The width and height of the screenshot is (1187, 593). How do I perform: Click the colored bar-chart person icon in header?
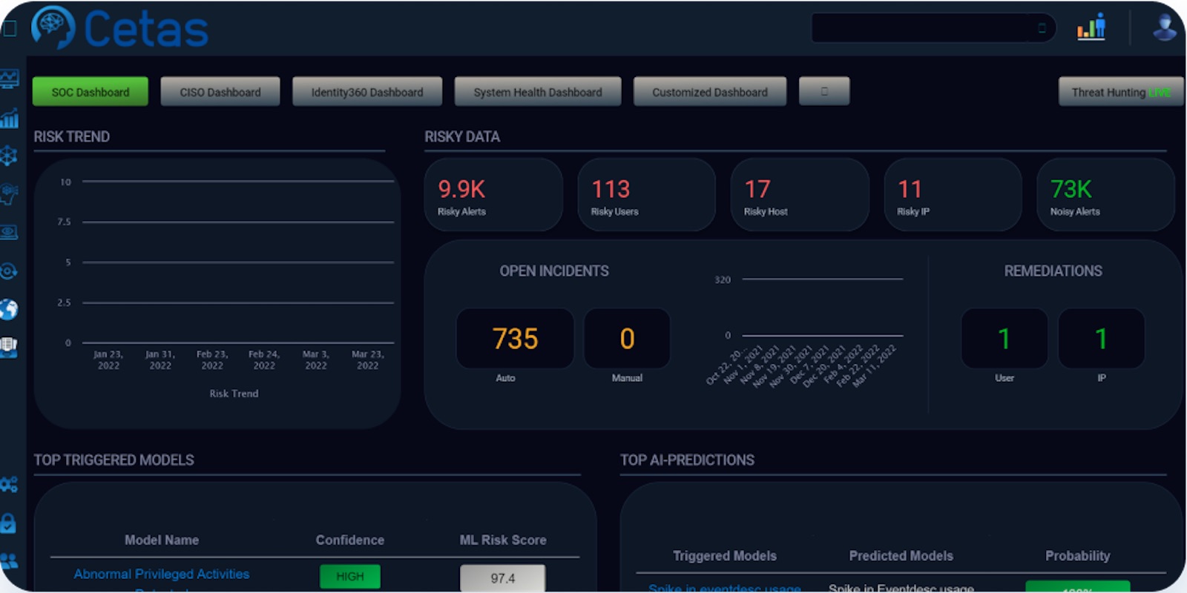click(1091, 27)
